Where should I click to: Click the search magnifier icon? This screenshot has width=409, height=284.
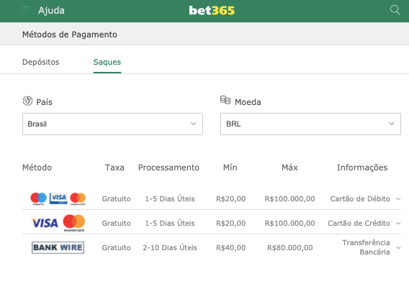(x=395, y=10)
